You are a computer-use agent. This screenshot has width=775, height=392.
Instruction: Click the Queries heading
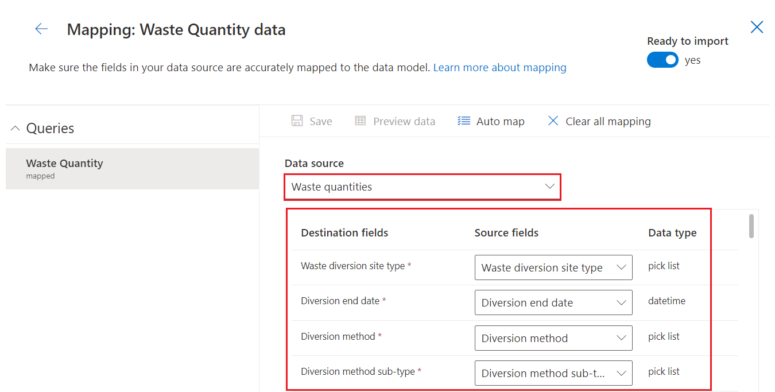coord(50,129)
